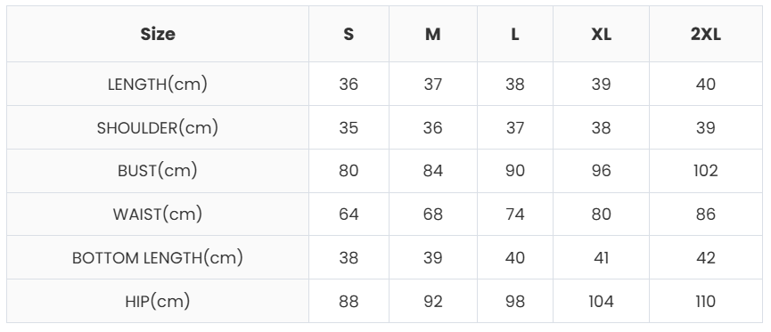Click the S waist value 64

pos(349,215)
